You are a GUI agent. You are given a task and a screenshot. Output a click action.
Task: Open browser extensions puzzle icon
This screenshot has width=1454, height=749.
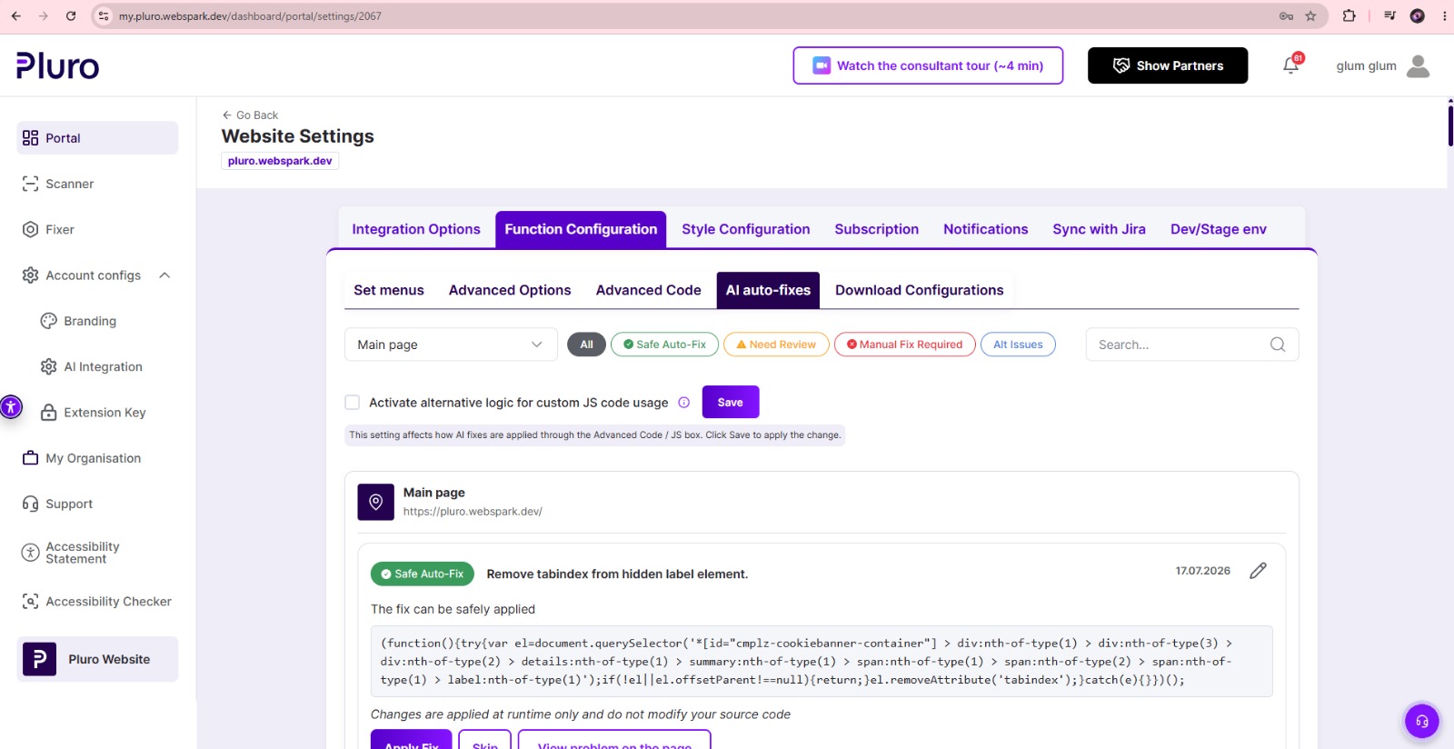(1349, 15)
